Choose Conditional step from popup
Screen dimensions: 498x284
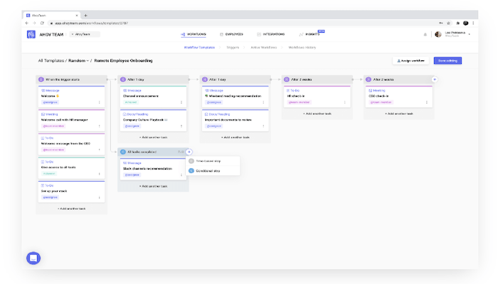[x=207, y=170]
